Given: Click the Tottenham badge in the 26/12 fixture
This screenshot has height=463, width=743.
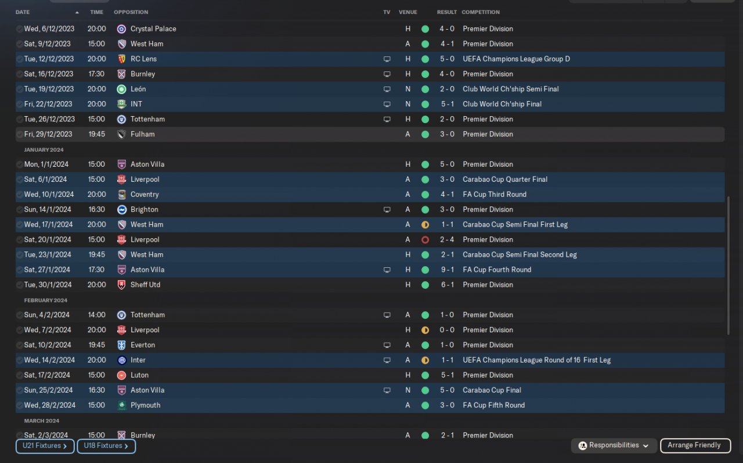Looking at the screenshot, I should pos(121,119).
